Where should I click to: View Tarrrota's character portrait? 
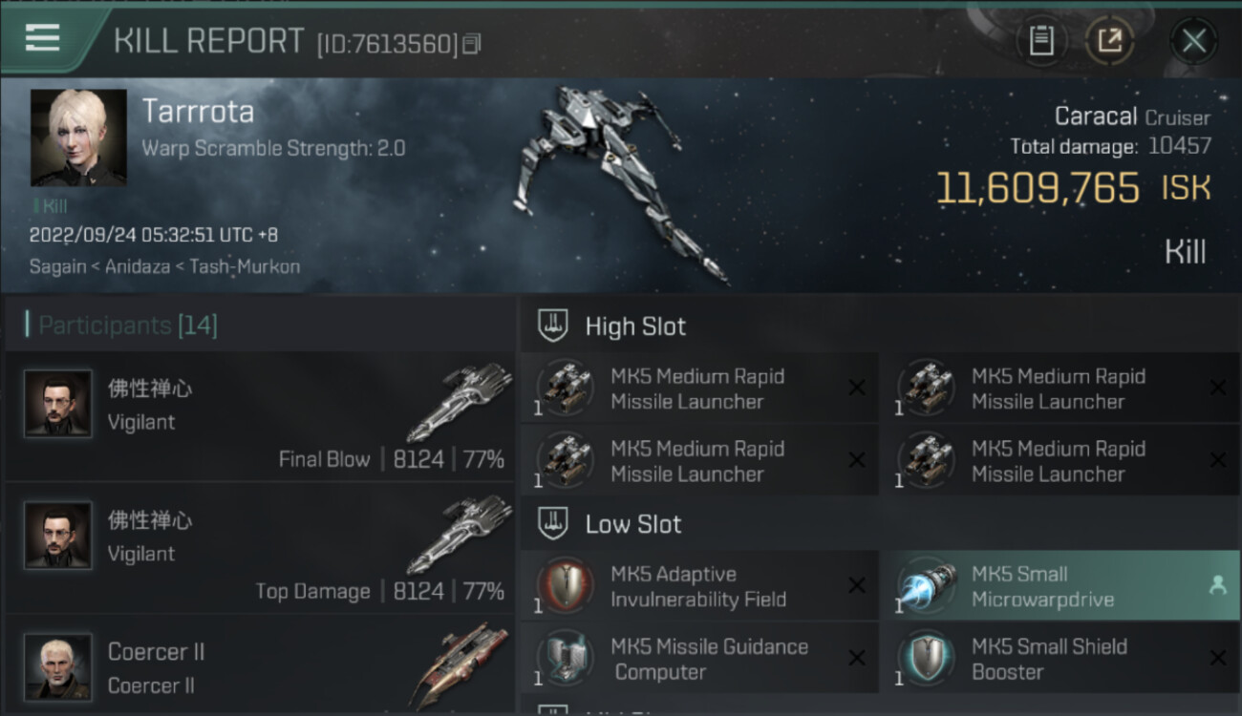tap(78, 137)
